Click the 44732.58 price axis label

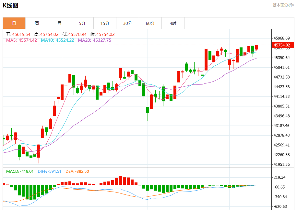[x=282, y=77]
